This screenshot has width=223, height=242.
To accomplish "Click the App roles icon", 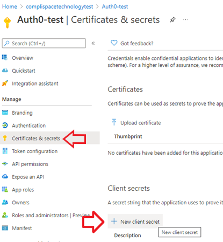I will pos(5,189).
